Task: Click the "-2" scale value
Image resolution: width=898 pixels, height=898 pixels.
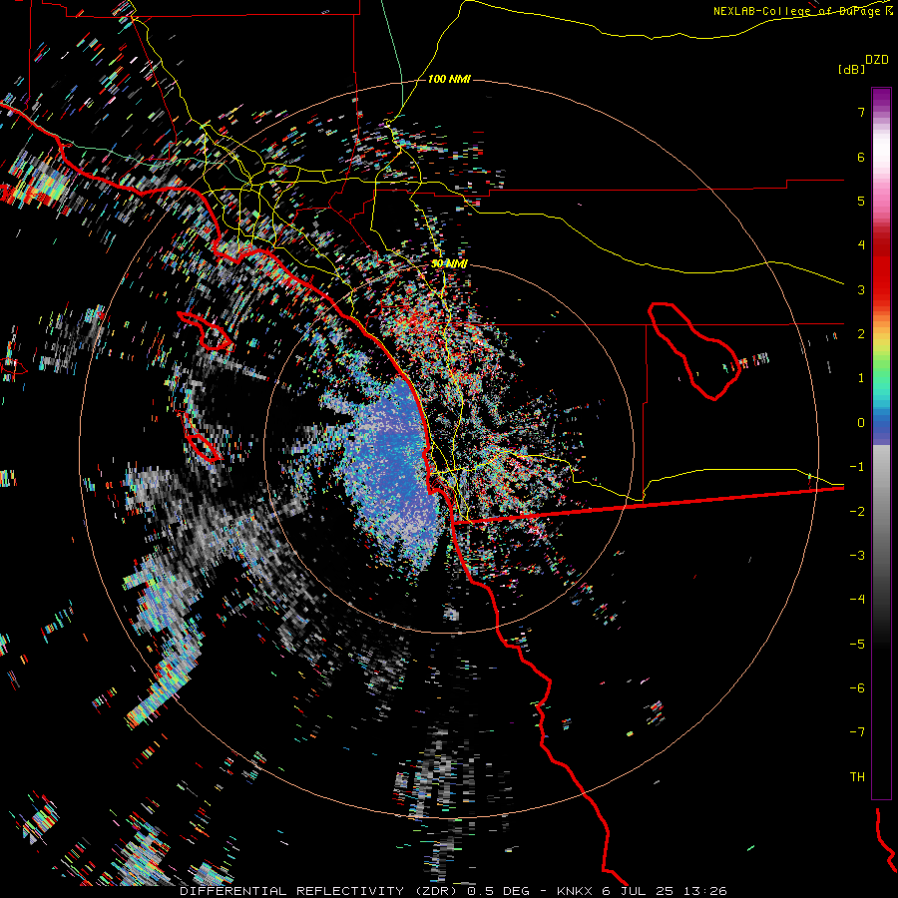Action: tap(857, 512)
